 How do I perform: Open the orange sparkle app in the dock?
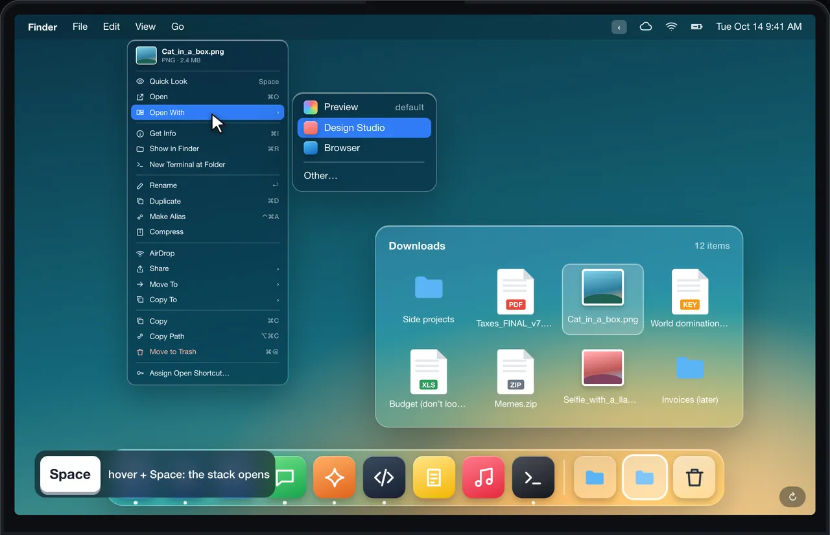334,478
